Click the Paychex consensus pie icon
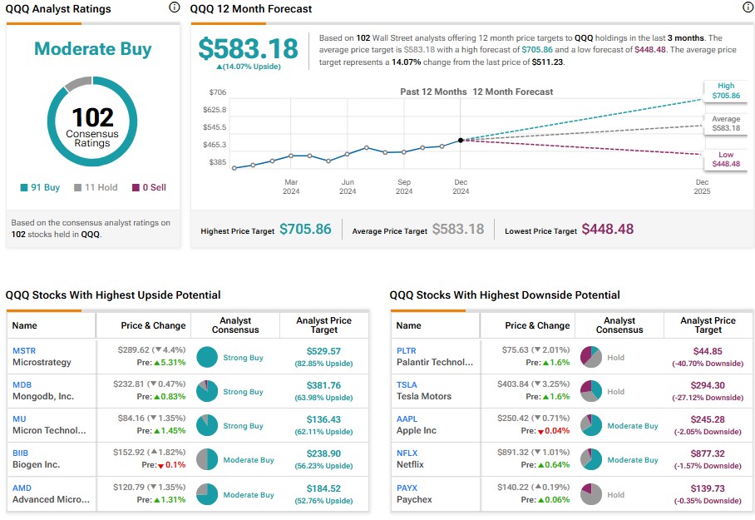This screenshot has height=520, width=755. 590,494
